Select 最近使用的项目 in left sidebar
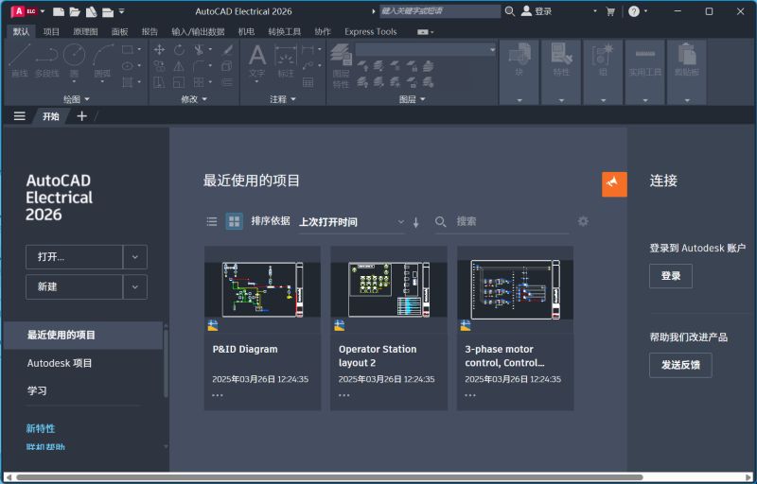Viewport: 757px width, 484px height. [x=83, y=335]
